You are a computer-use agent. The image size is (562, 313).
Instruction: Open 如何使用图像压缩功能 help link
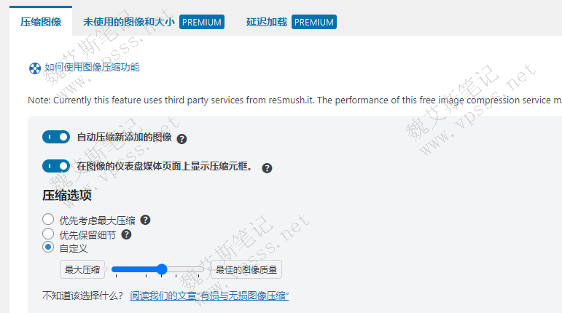click(92, 68)
